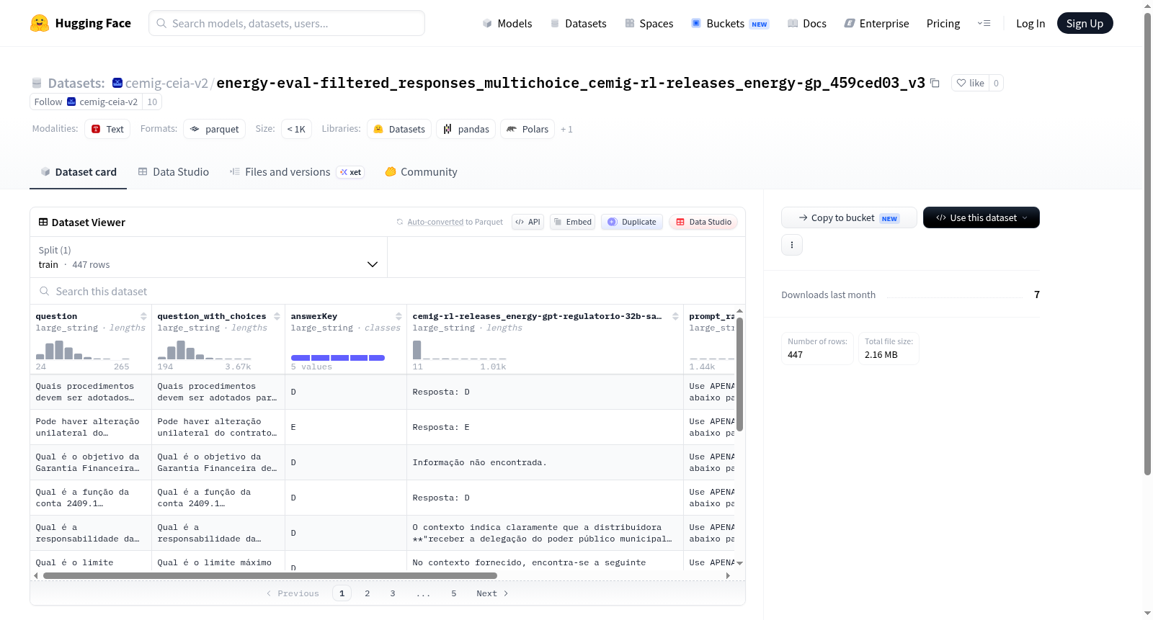Open the API button in viewer

[x=527, y=222]
